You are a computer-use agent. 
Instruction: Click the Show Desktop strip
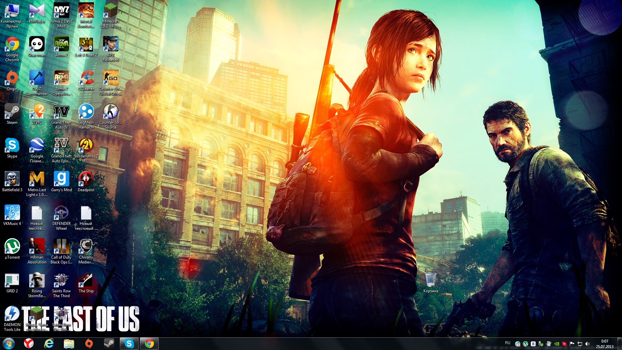pos(619,344)
